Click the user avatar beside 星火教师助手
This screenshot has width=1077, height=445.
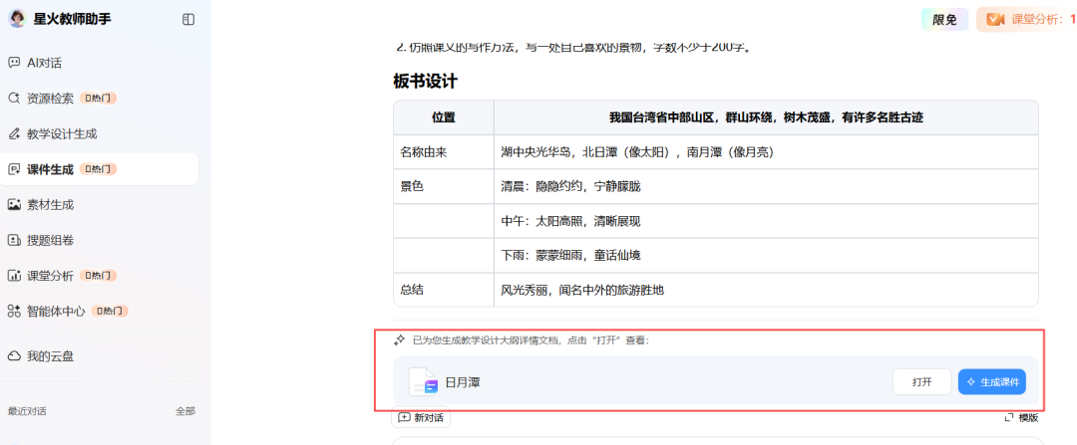[17, 19]
